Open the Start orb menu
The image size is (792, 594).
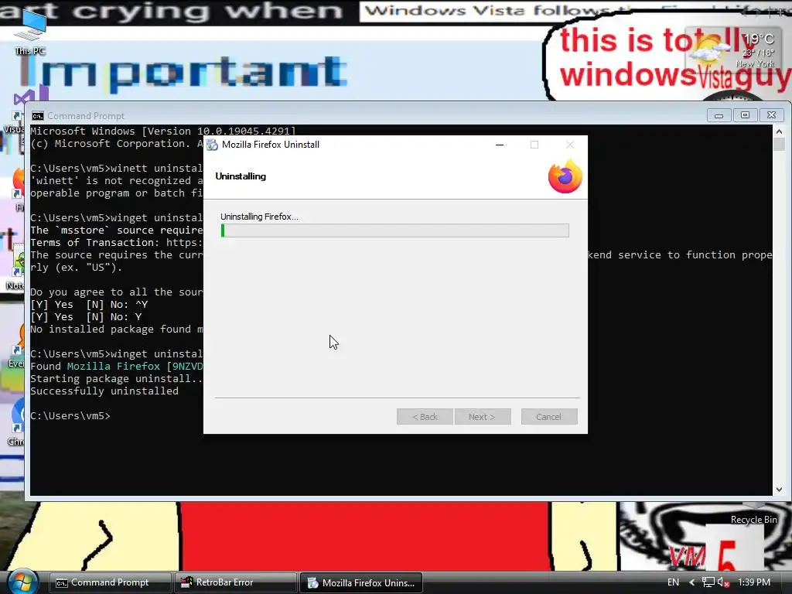(x=22, y=582)
